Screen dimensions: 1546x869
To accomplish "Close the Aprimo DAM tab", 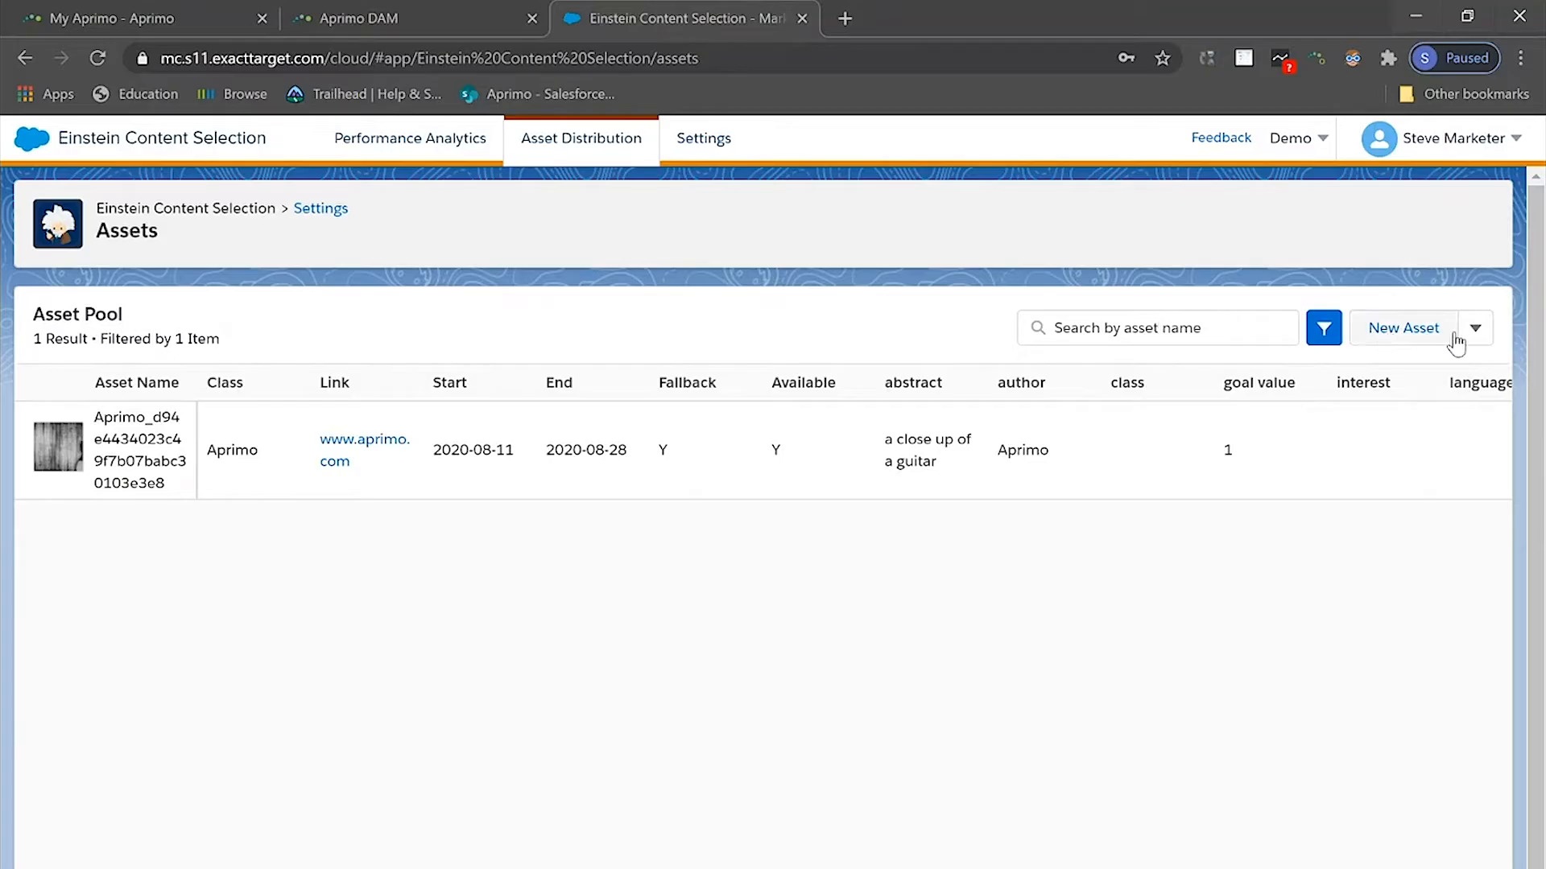I will [532, 19].
